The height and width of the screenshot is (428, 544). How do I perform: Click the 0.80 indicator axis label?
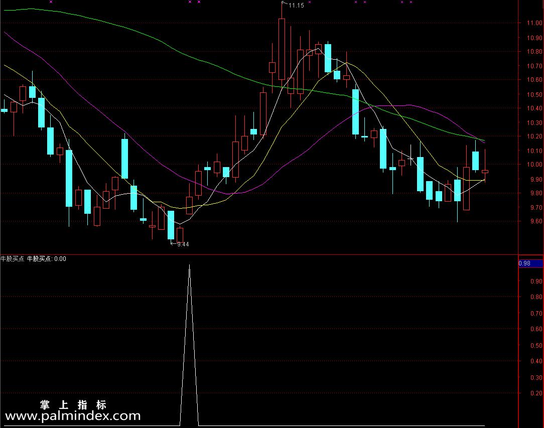point(536,297)
